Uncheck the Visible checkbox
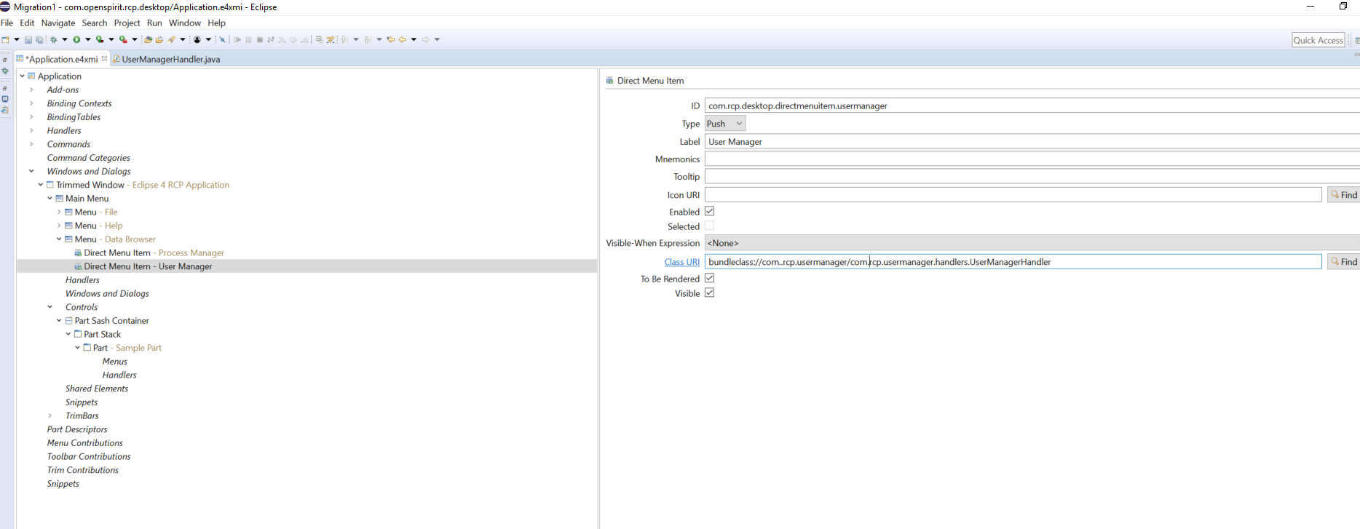The height and width of the screenshot is (529, 1360). [710, 293]
